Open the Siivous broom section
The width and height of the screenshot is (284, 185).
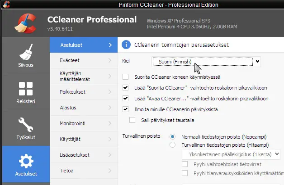click(26, 55)
